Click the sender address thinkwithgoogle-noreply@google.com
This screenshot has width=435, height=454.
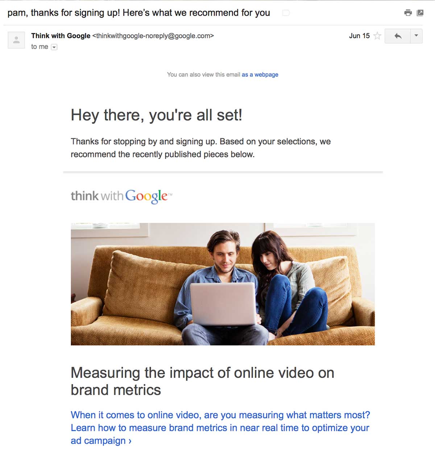tap(153, 36)
